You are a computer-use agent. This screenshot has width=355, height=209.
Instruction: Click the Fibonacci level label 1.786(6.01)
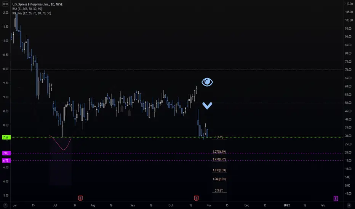pyautogui.click(x=219, y=179)
